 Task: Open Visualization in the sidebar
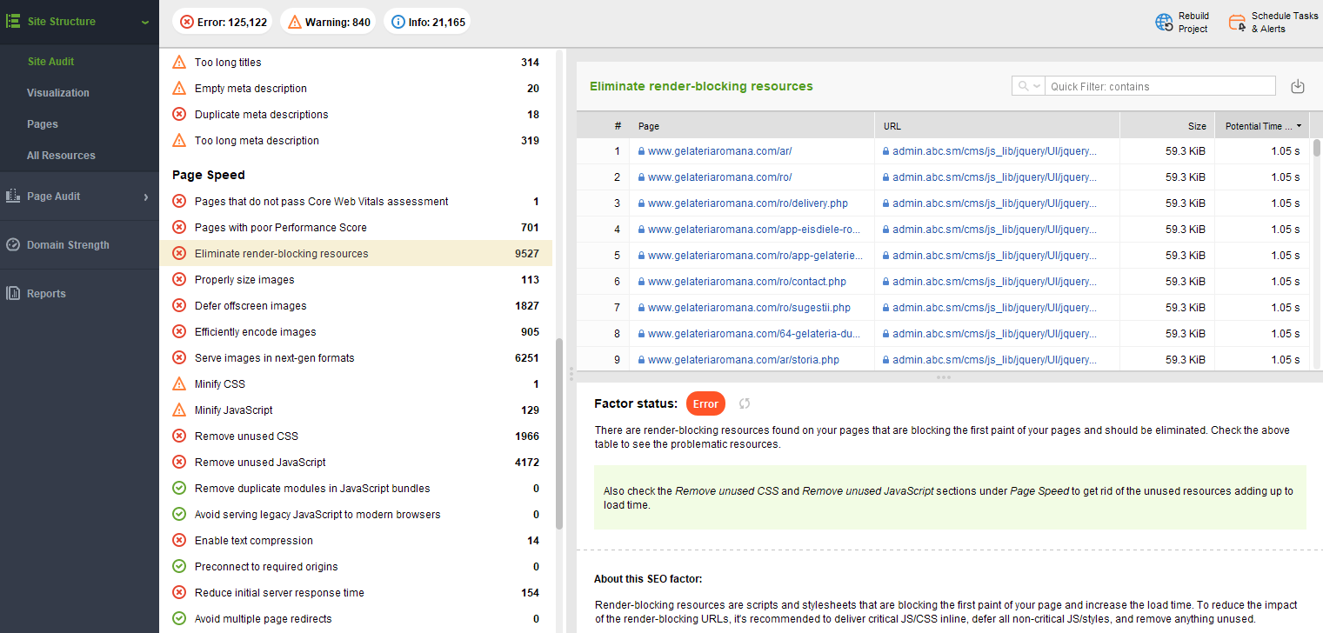(58, 93)
